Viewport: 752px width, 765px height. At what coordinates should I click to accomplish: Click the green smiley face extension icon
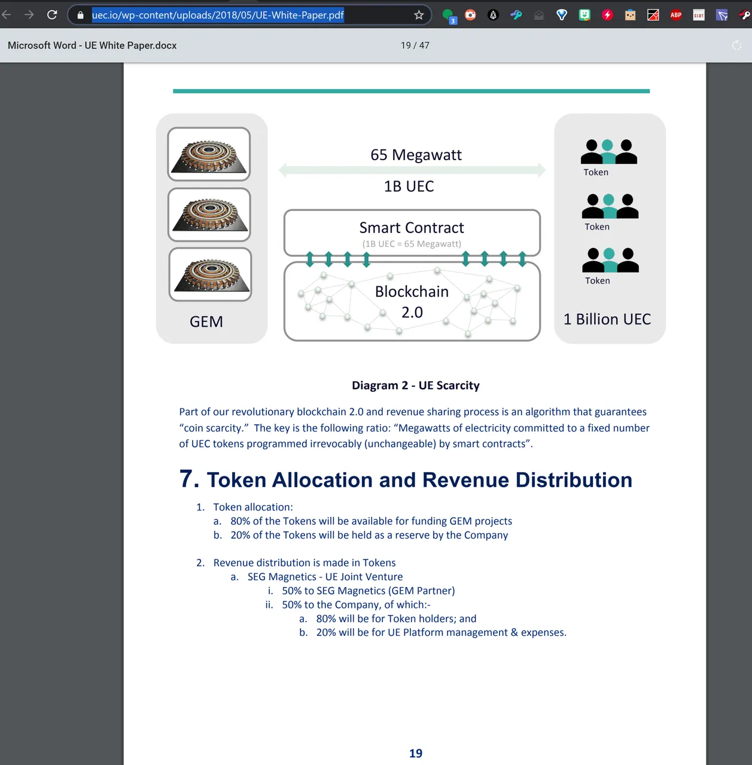click(x=584, y=15)
